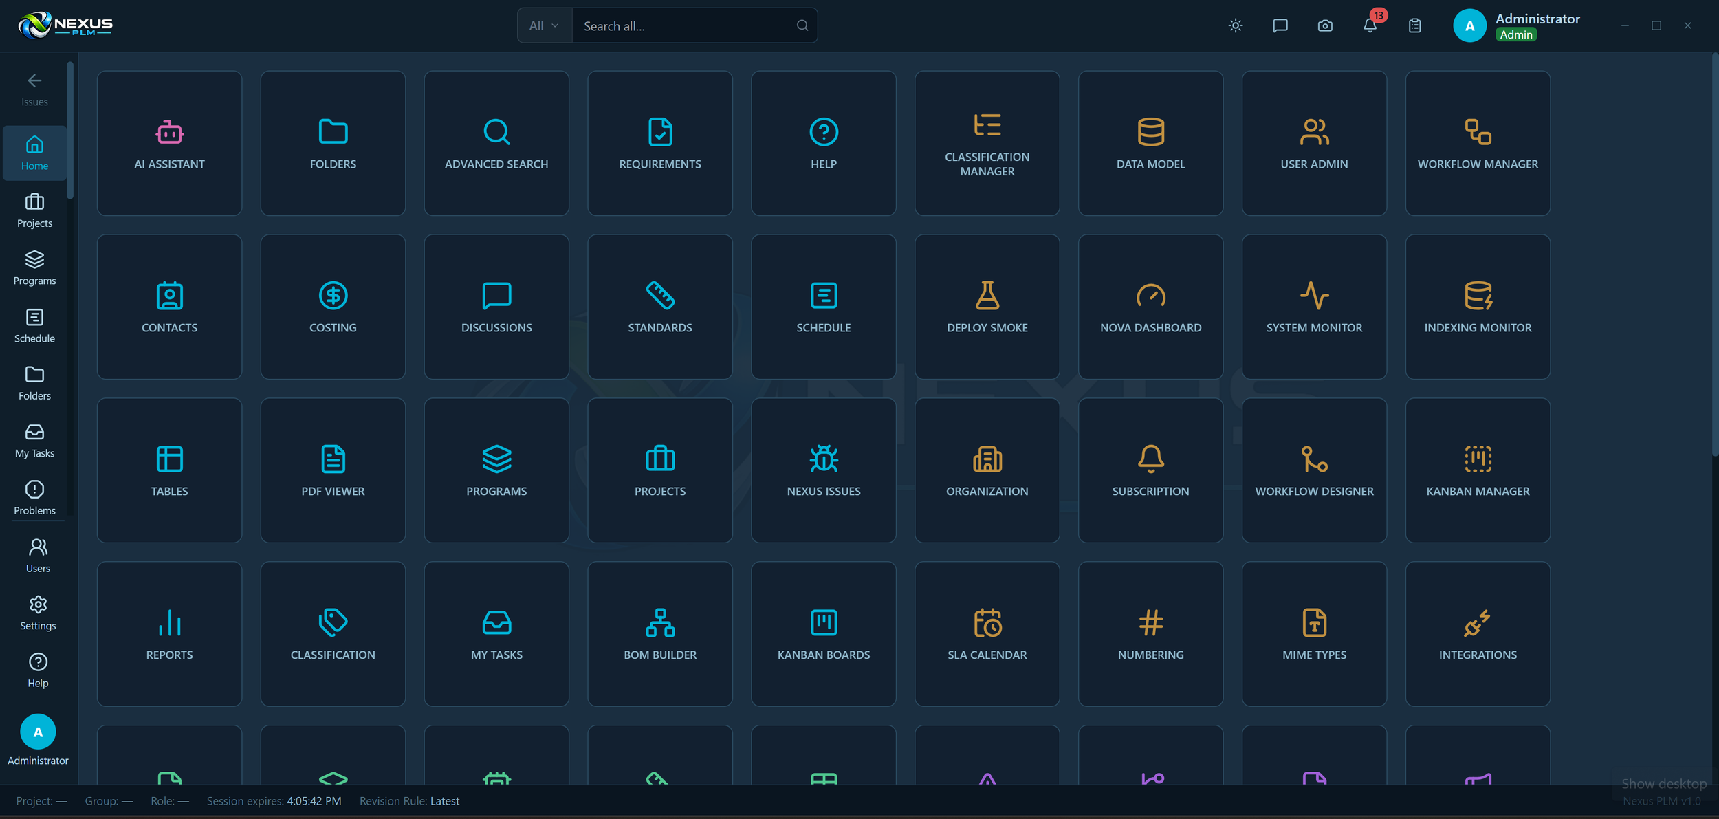Screen dimensions: 1719x819
Task: Click the main page vertical scrollbar
Action: 1714,254
